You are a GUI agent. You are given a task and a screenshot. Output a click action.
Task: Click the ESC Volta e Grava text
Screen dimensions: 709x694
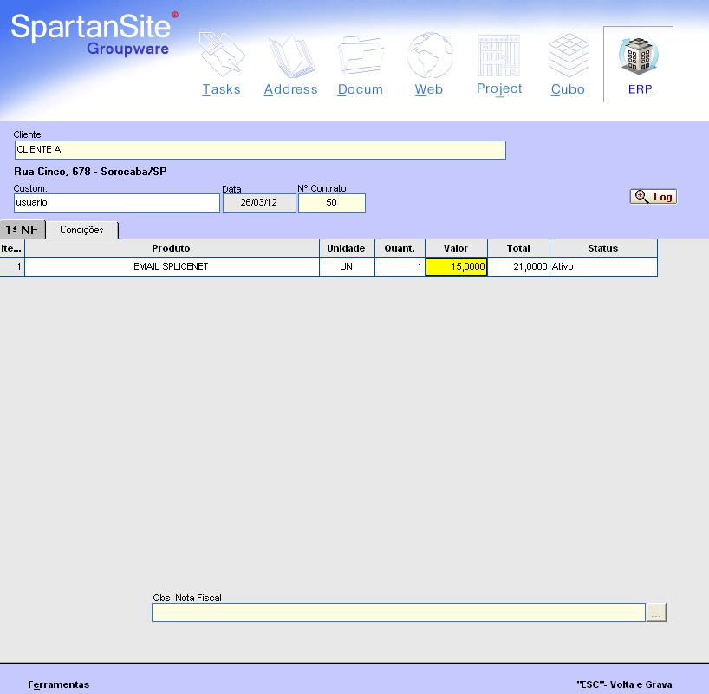click(624, 684)
